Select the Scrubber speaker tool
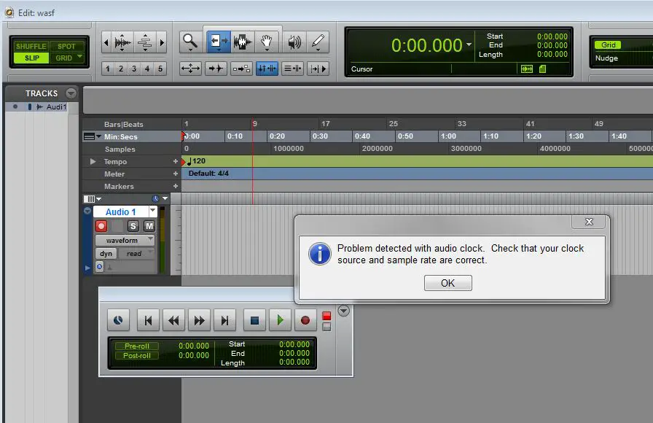Viewport: 653px width, 423px height. pyautogui.click(x=294, y=42)
